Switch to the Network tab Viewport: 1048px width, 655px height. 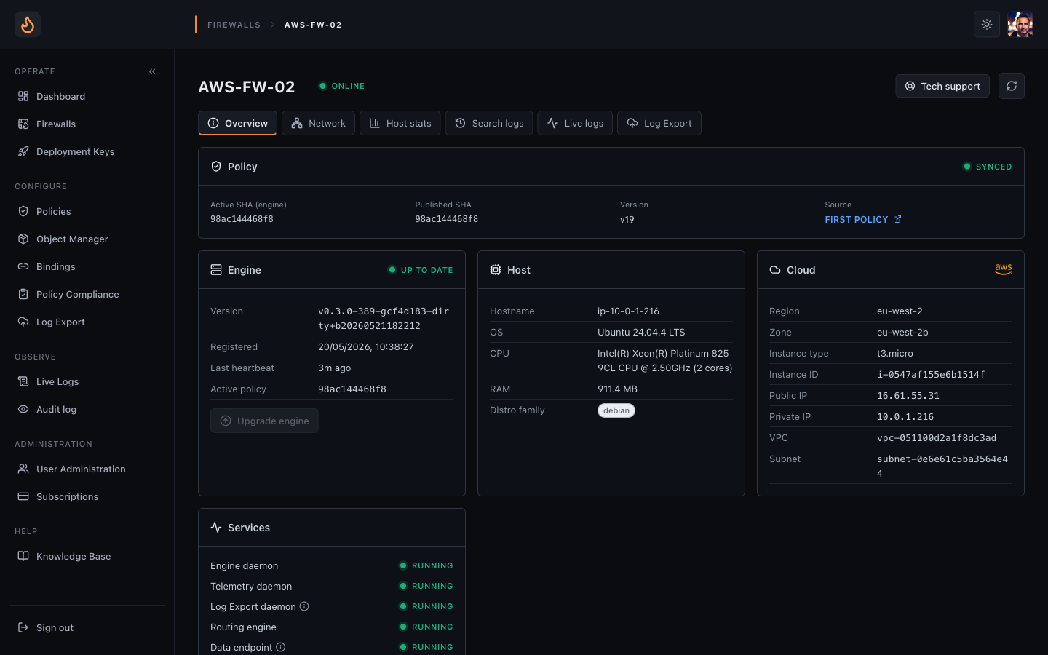pos(318,123)
